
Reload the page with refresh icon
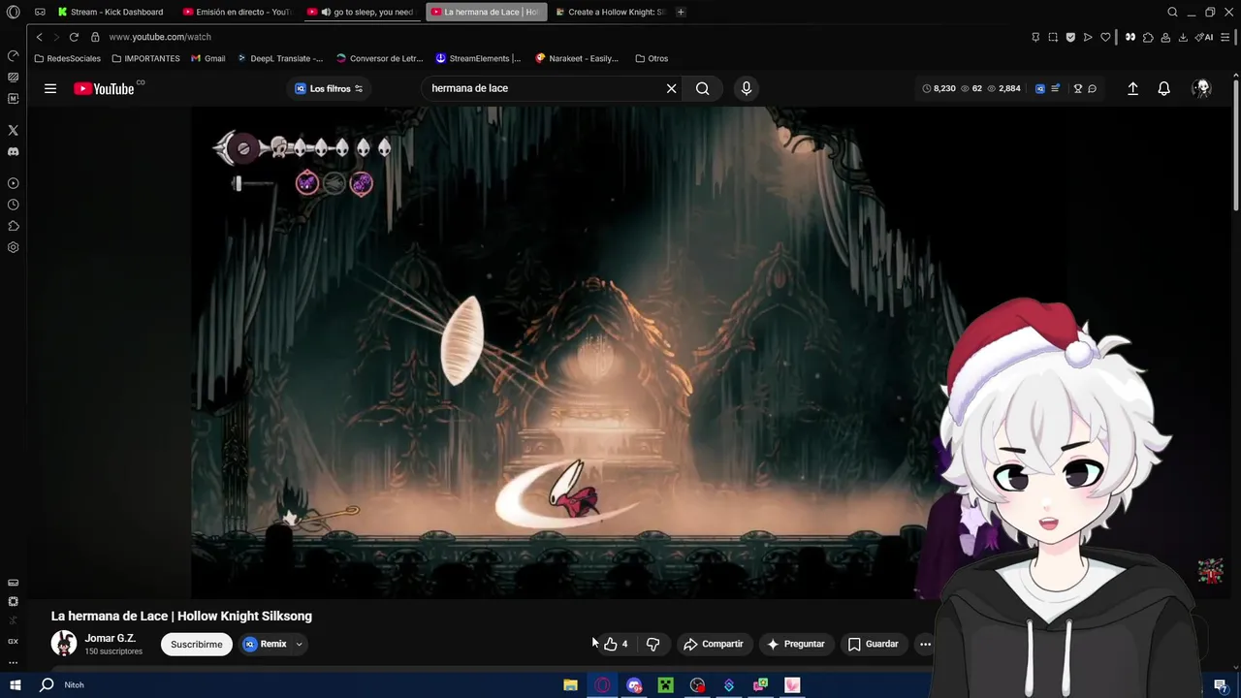coord(74,37)
